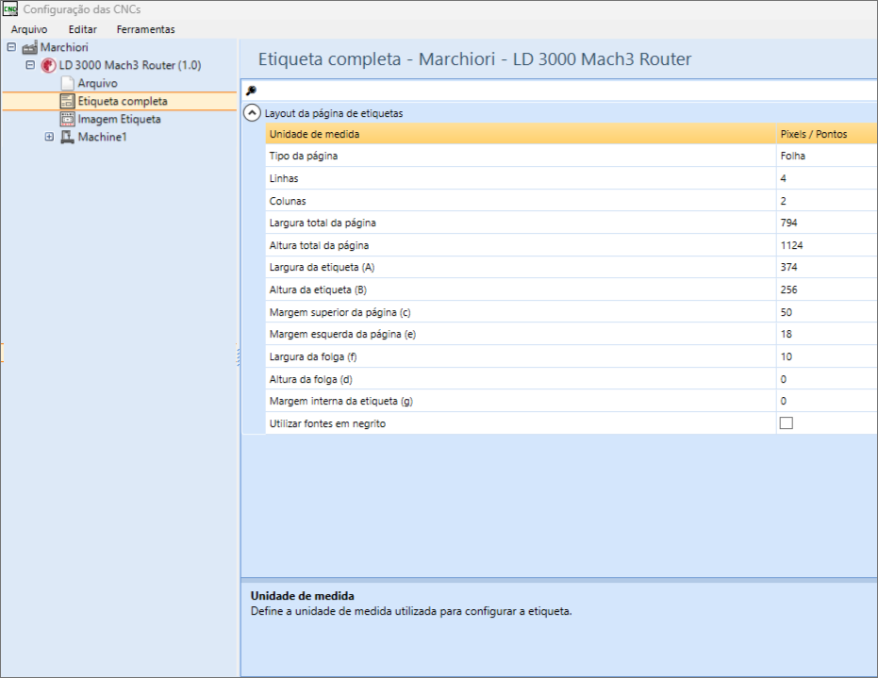The image size is (878, 678).
Task: Select Largura da folga (f) label
Action: pos(313,356)
